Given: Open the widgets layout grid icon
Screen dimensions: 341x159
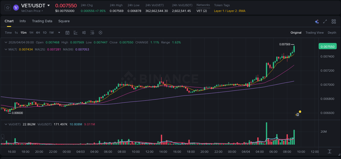Looking at the screenshot, I should tap(334, 21).
